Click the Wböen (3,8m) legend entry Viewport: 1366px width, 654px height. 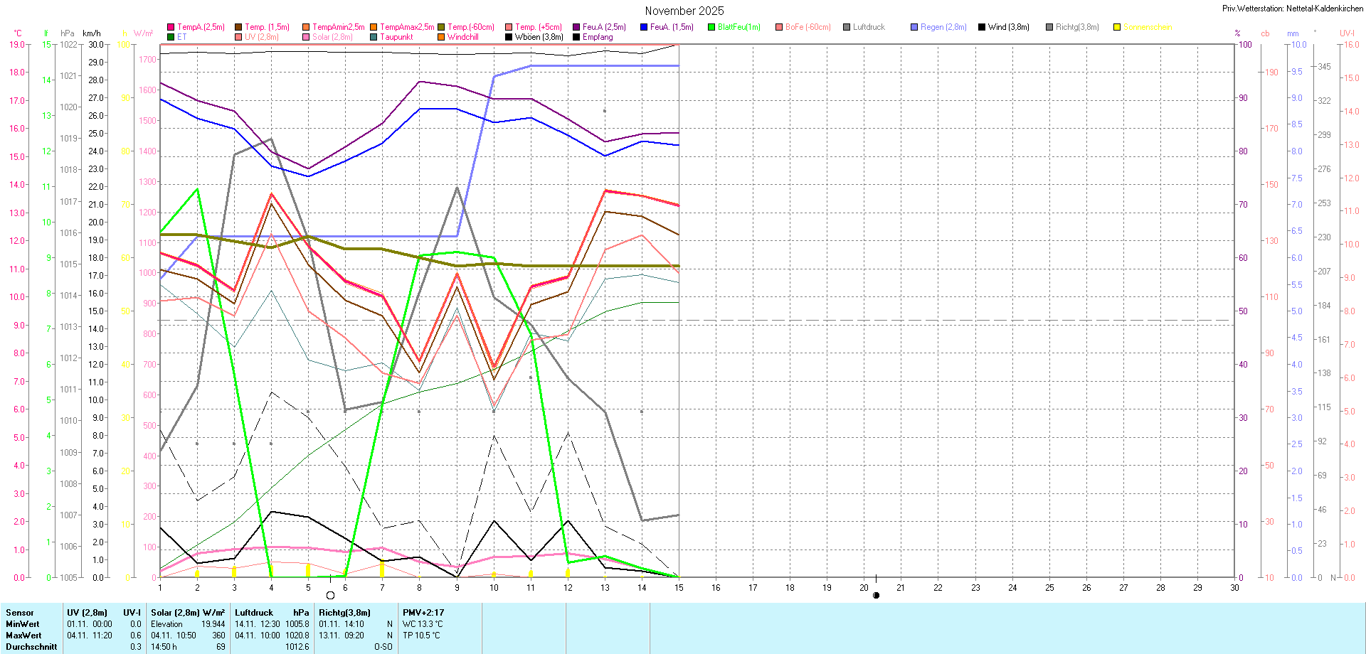[x=539, y=37]
